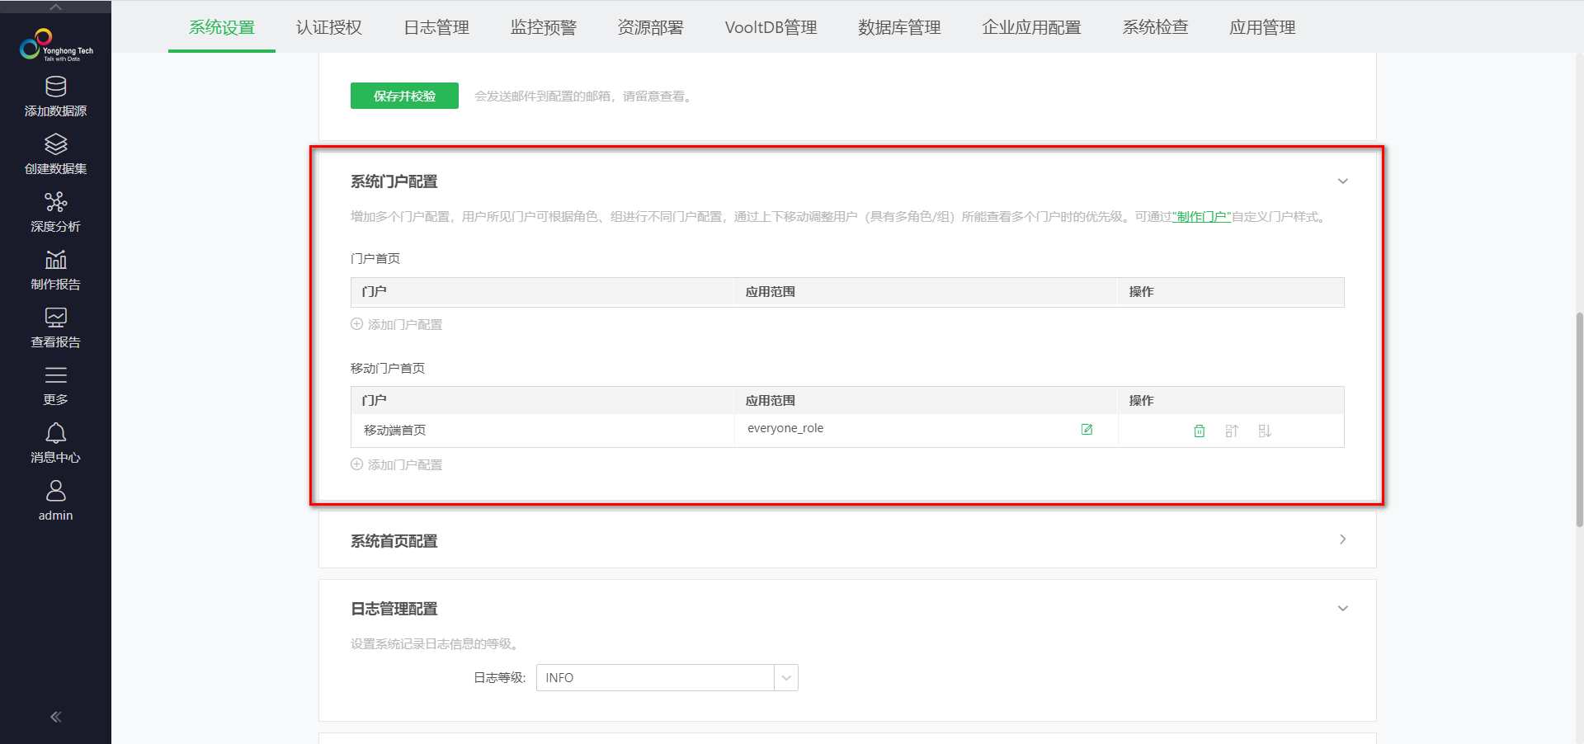Open the 日志等级 dropdown

point(786,678)
